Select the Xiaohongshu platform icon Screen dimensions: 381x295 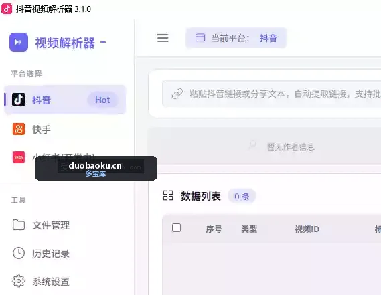coord(19,157)
